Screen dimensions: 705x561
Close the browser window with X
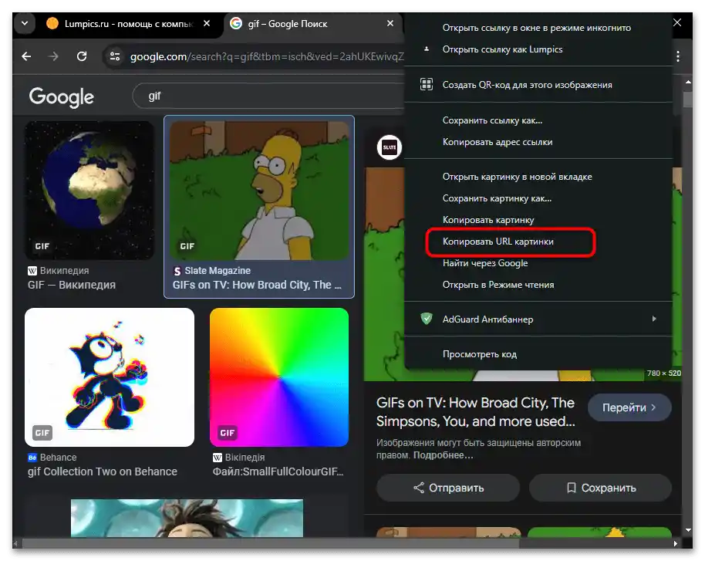pos(677,22)
